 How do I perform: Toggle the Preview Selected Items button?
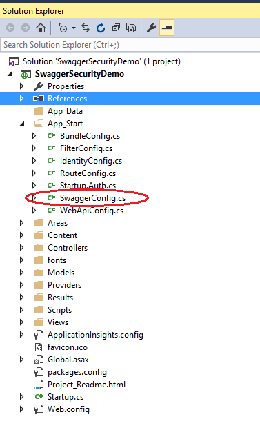(x=167, y=28)
